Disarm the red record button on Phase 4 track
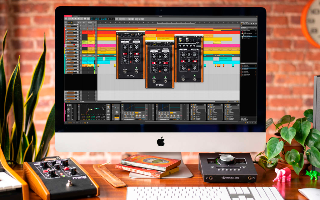Screen dimensions: 320x200 (x=74, y=45)
